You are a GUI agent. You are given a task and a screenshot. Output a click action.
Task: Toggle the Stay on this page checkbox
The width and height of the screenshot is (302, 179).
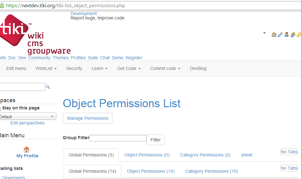pyautogui.click(x=1, y=108)
